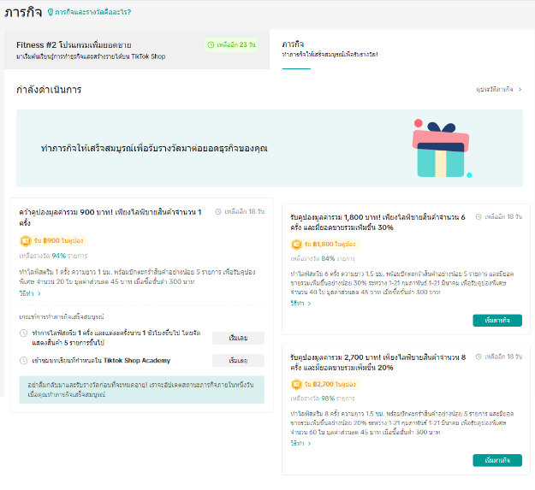Click เริ่มภารกิจ on the 2,700 บาท mission
Image resolution: width=535 pixels, height=490 pixels.
[x=497, y=460]
